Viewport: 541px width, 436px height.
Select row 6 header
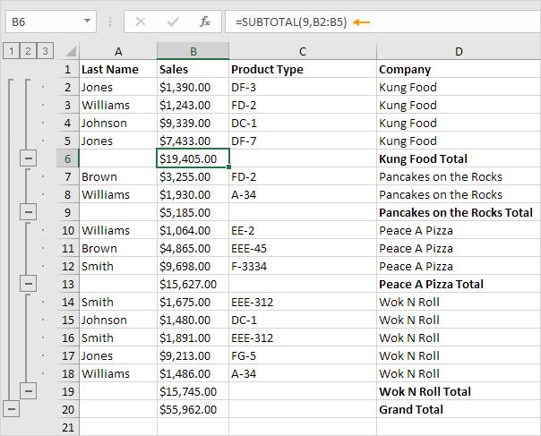pos(67,158)
